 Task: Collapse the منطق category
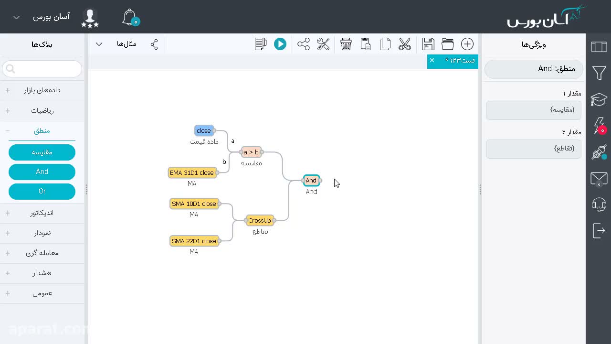point(42,130)
